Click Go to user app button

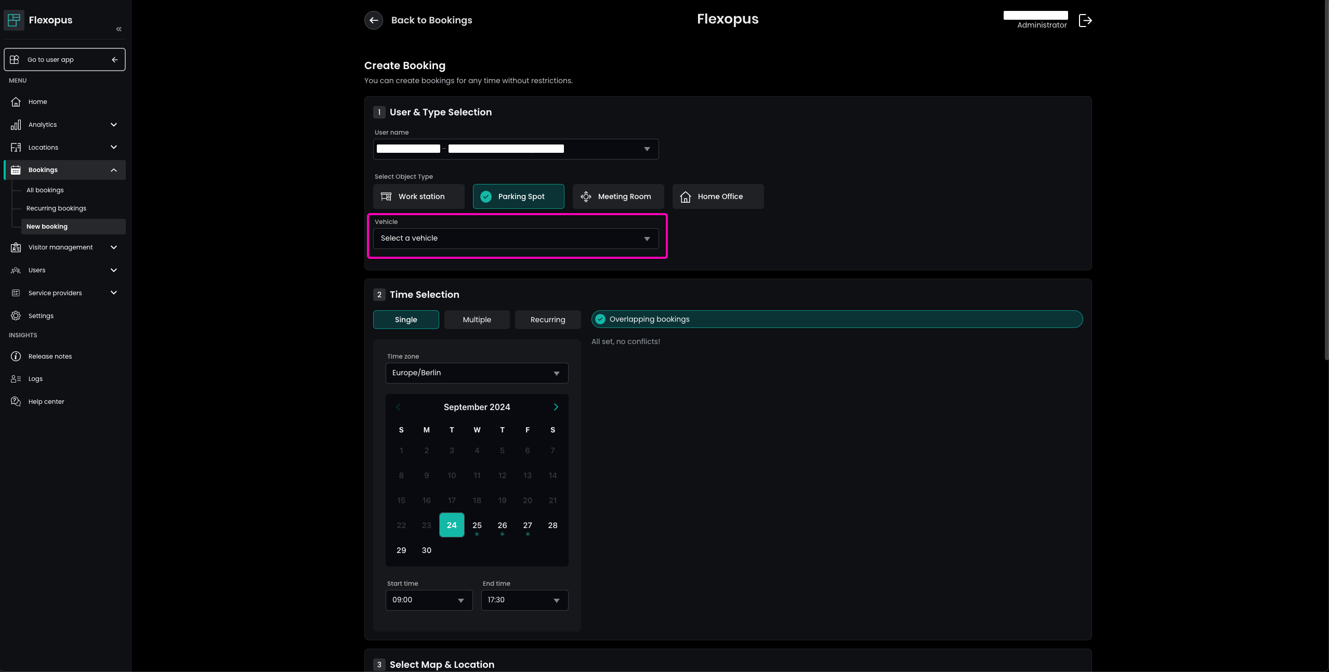coord(64,60)
